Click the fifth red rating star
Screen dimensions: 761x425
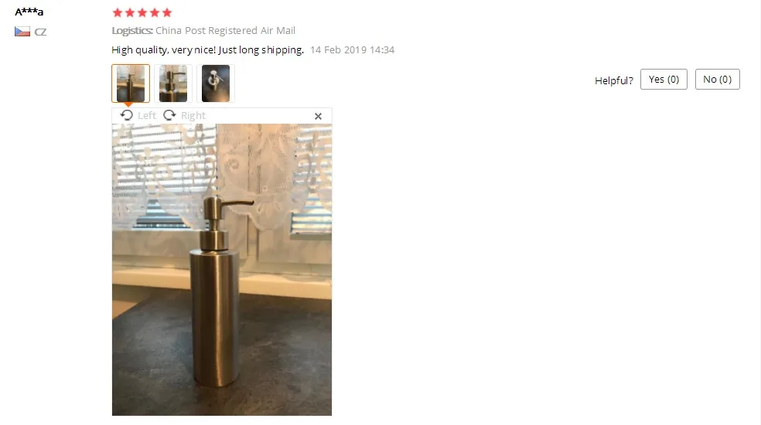point(167,12)
